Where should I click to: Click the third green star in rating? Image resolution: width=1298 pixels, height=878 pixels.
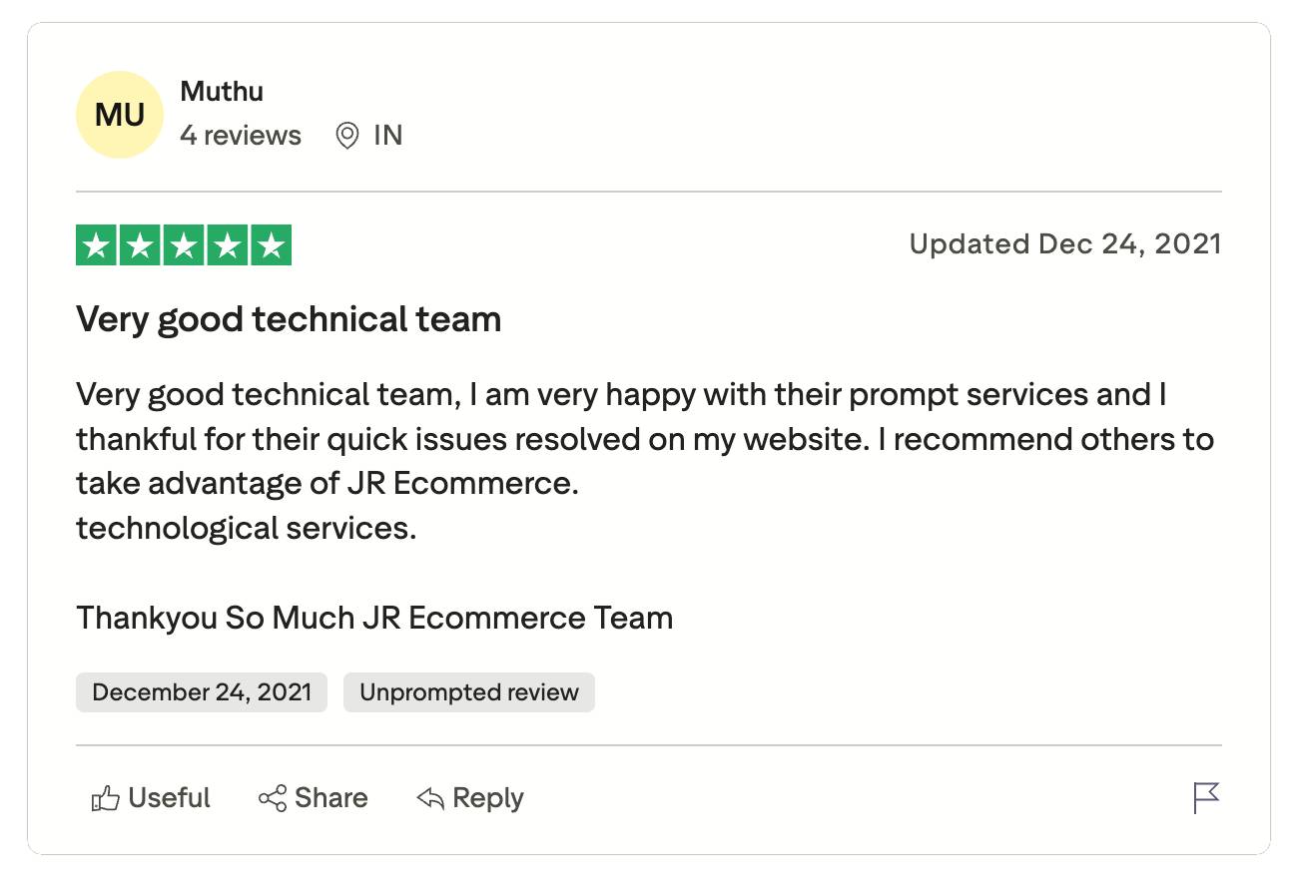184,245
